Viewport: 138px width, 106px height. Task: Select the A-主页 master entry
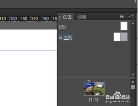[66, 38]
